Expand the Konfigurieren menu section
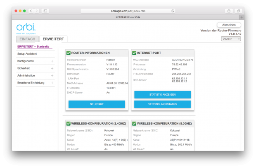The image size is (256, 168). click(x=52, y=61)
